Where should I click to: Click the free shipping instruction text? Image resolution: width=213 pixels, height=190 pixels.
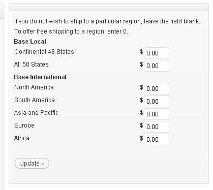click(71, 31)
